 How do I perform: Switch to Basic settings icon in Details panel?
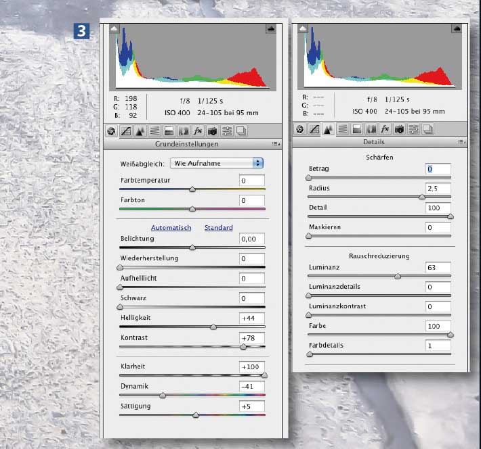tap(300, 128)
